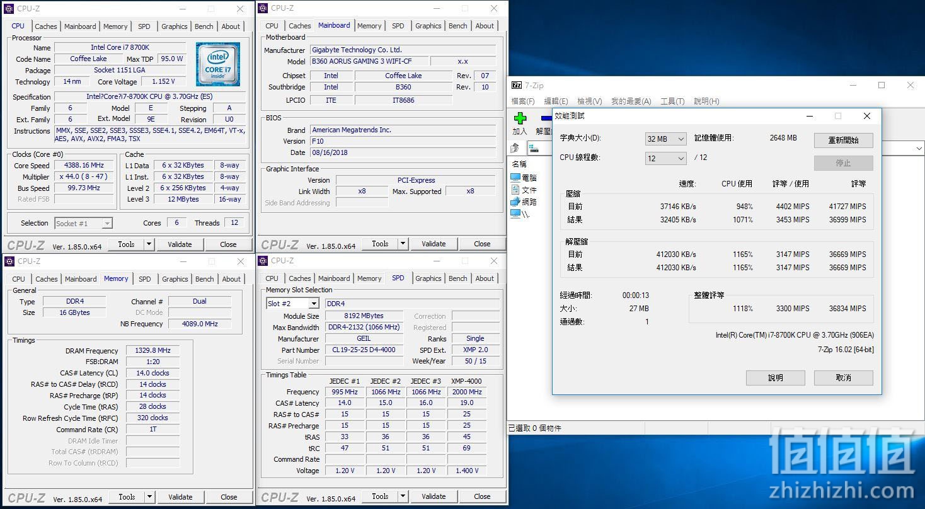Viewport: 925px width, 509px height.
Task: Open the 檢視(V) menu in 7-Zip
Action: coord(589,101)
